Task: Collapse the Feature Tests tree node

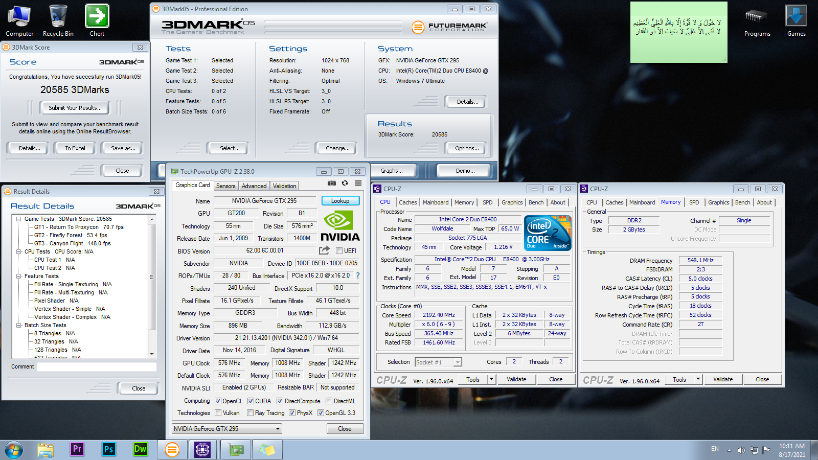Action: tap(19, 276)
